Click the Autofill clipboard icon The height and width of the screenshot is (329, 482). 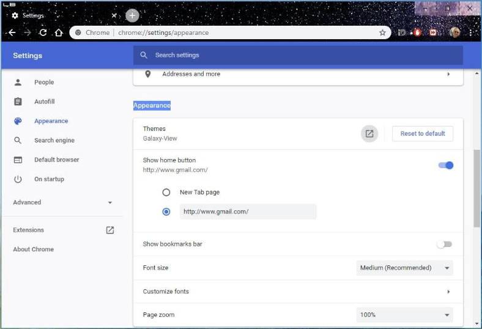click(x=18, y=102)
